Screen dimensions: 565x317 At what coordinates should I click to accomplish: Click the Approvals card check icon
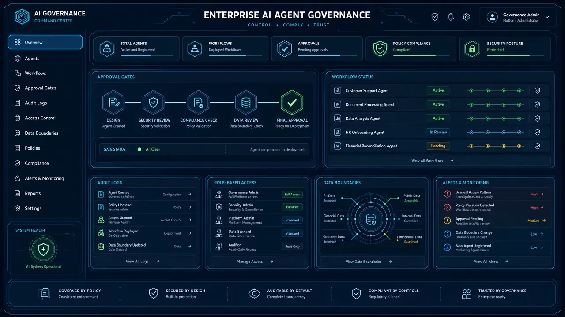click(x=284, y=49)
